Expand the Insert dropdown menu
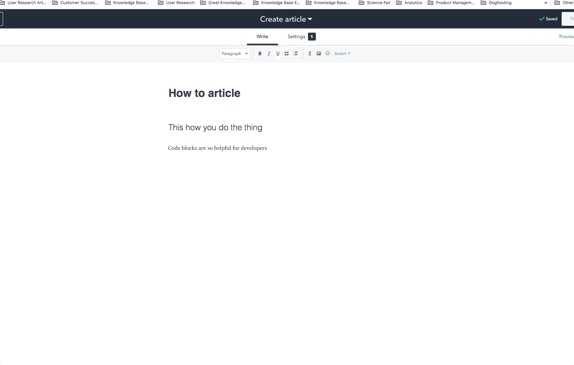The image size is (574, 365). tap(342, 54)
